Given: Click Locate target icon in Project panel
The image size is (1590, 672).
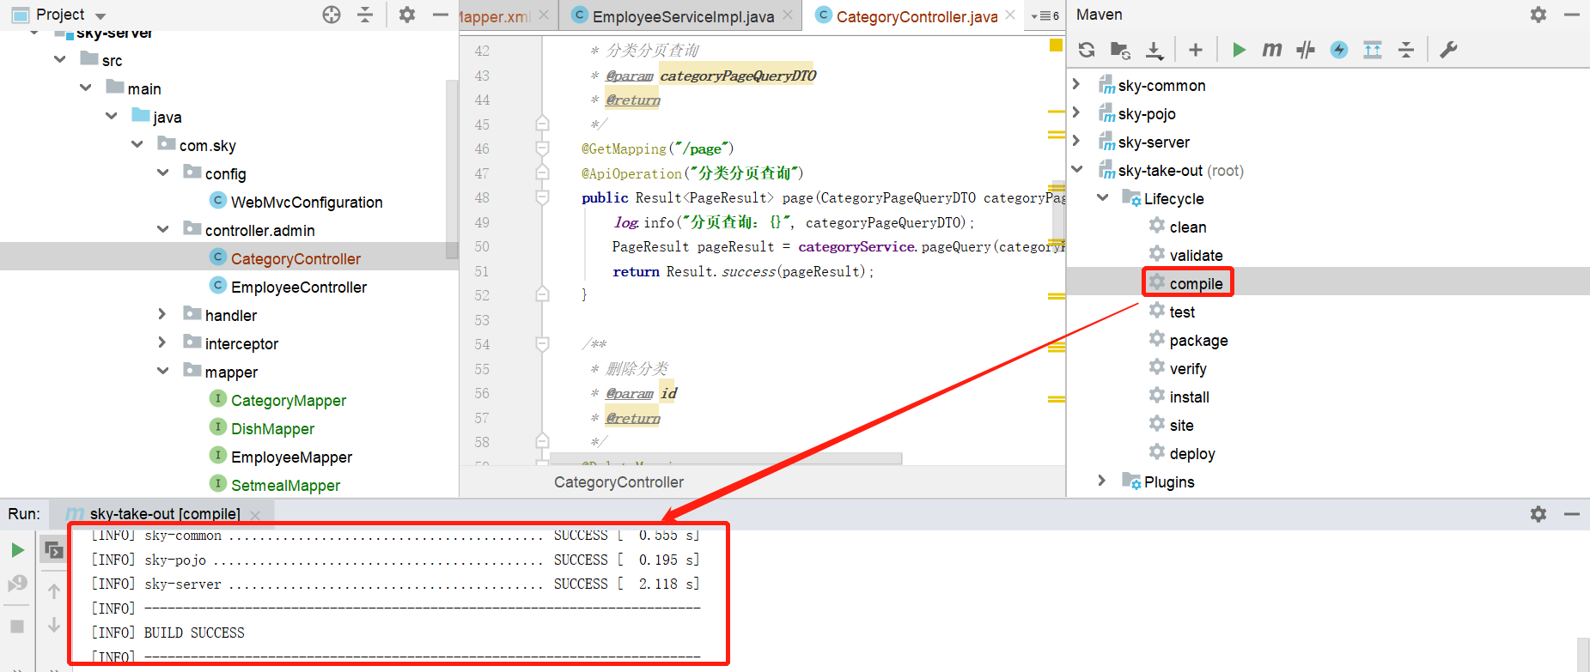Looking at the screenshot, I should click(332, 15).
